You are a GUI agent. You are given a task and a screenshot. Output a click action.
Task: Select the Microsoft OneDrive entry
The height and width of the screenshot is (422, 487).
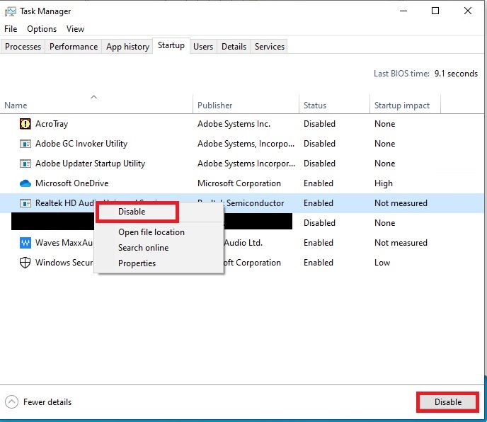(x=71, y=183)
